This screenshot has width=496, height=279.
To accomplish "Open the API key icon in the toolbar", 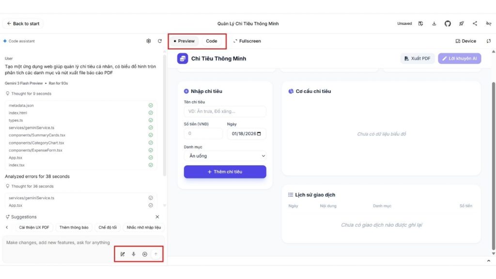I will coord(487,23).
